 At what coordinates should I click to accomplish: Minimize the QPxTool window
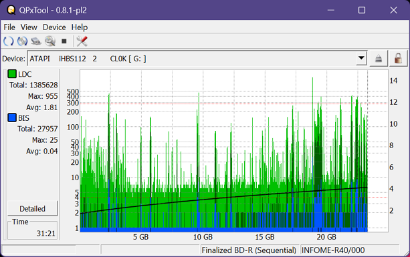tap(331, 10)
